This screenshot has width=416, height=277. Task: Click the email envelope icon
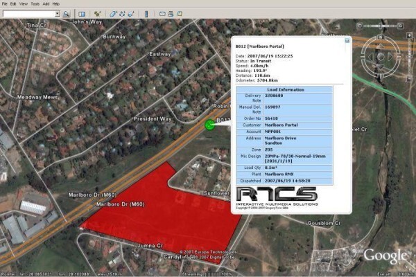[x=162, y=14]
